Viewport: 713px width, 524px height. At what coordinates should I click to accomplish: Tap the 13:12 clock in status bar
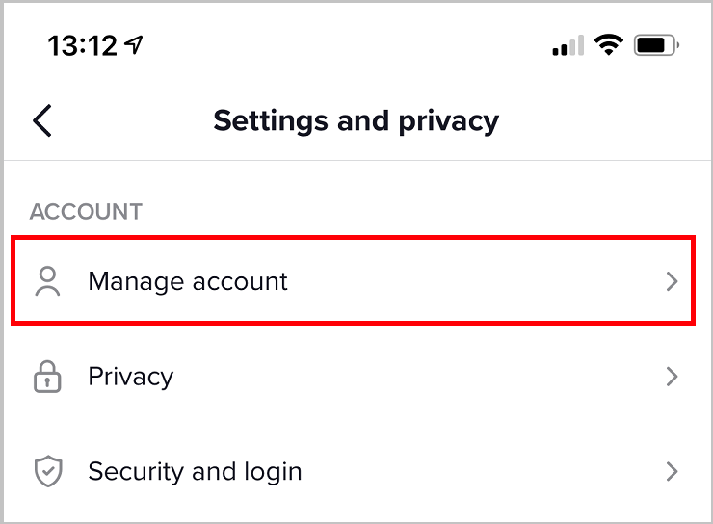[82, 46]
